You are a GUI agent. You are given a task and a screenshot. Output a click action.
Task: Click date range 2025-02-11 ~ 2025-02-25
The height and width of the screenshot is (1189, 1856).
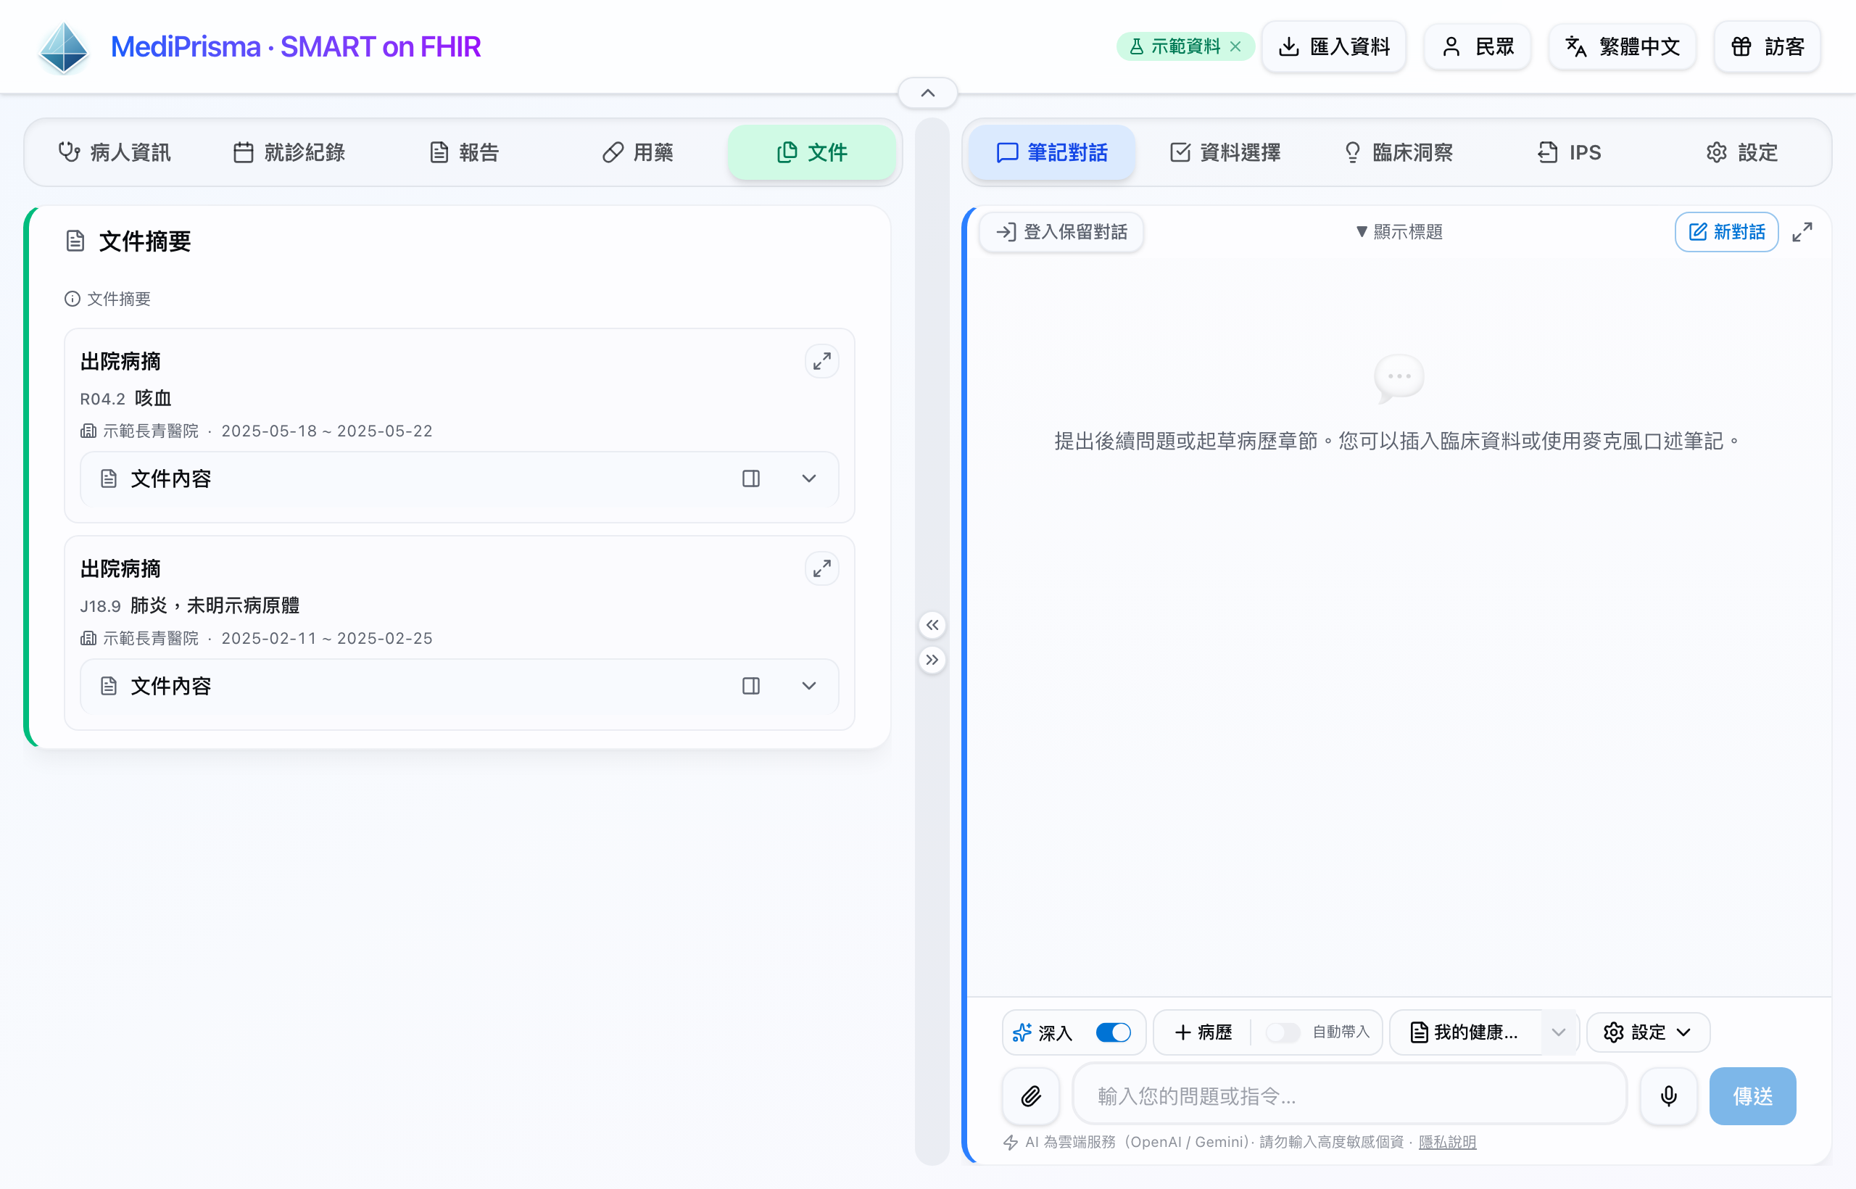click(326, 638)
